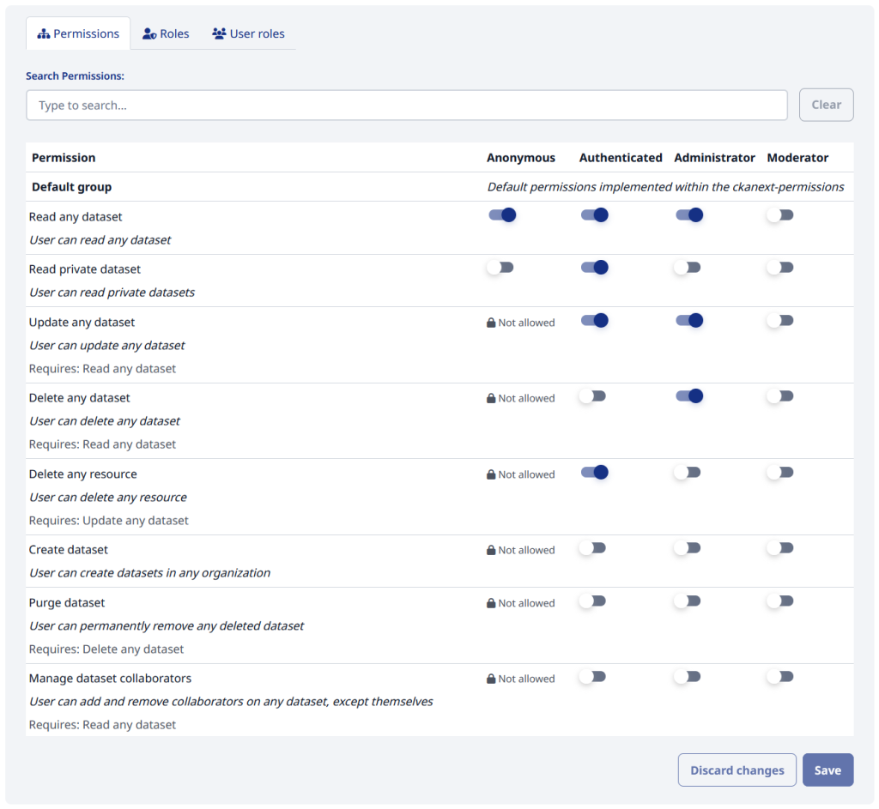
Task: Click the Roles tab user icon
Action: click(x=149, y=33)
